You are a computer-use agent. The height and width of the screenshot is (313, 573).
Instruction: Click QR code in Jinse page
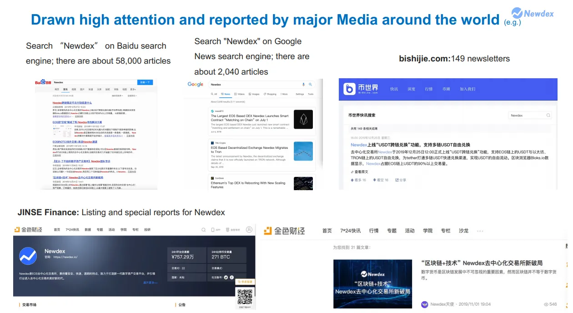pyautogui.click(x=245, y=297)
